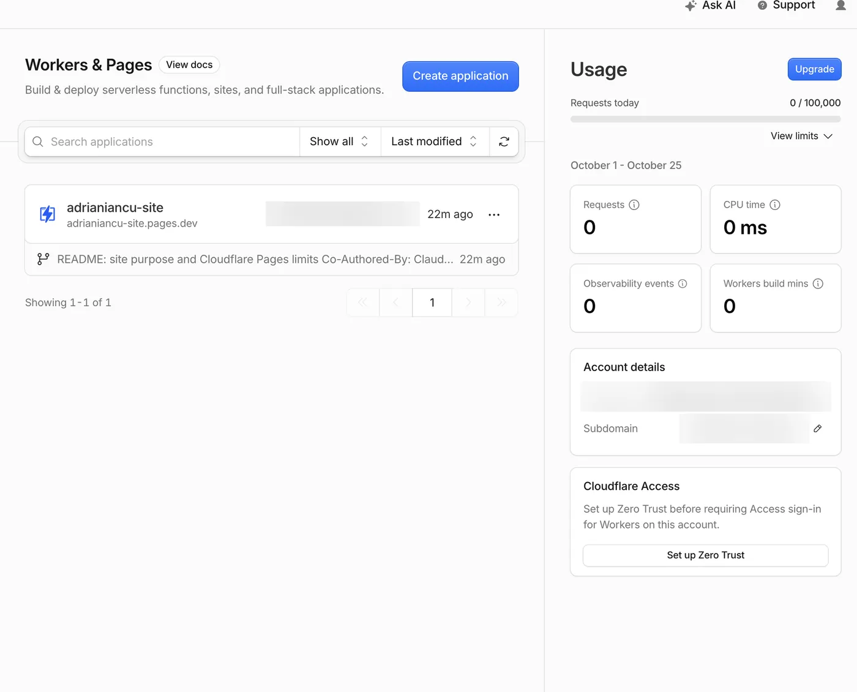Open Support help icon
The height and width of the screenshot is (692, 857).
(x=762, y=6)
